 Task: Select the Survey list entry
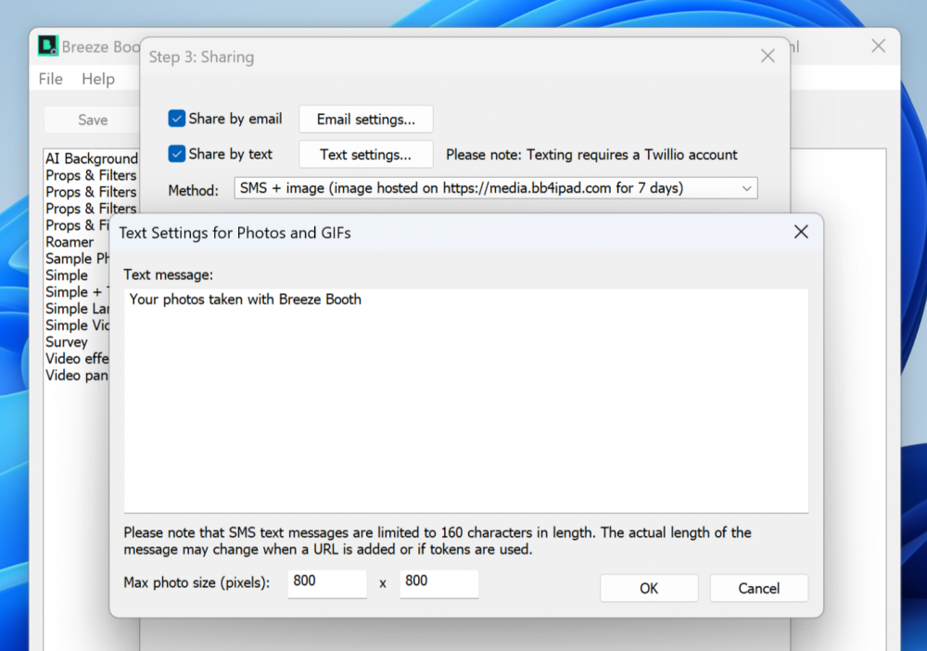point(67,342)
